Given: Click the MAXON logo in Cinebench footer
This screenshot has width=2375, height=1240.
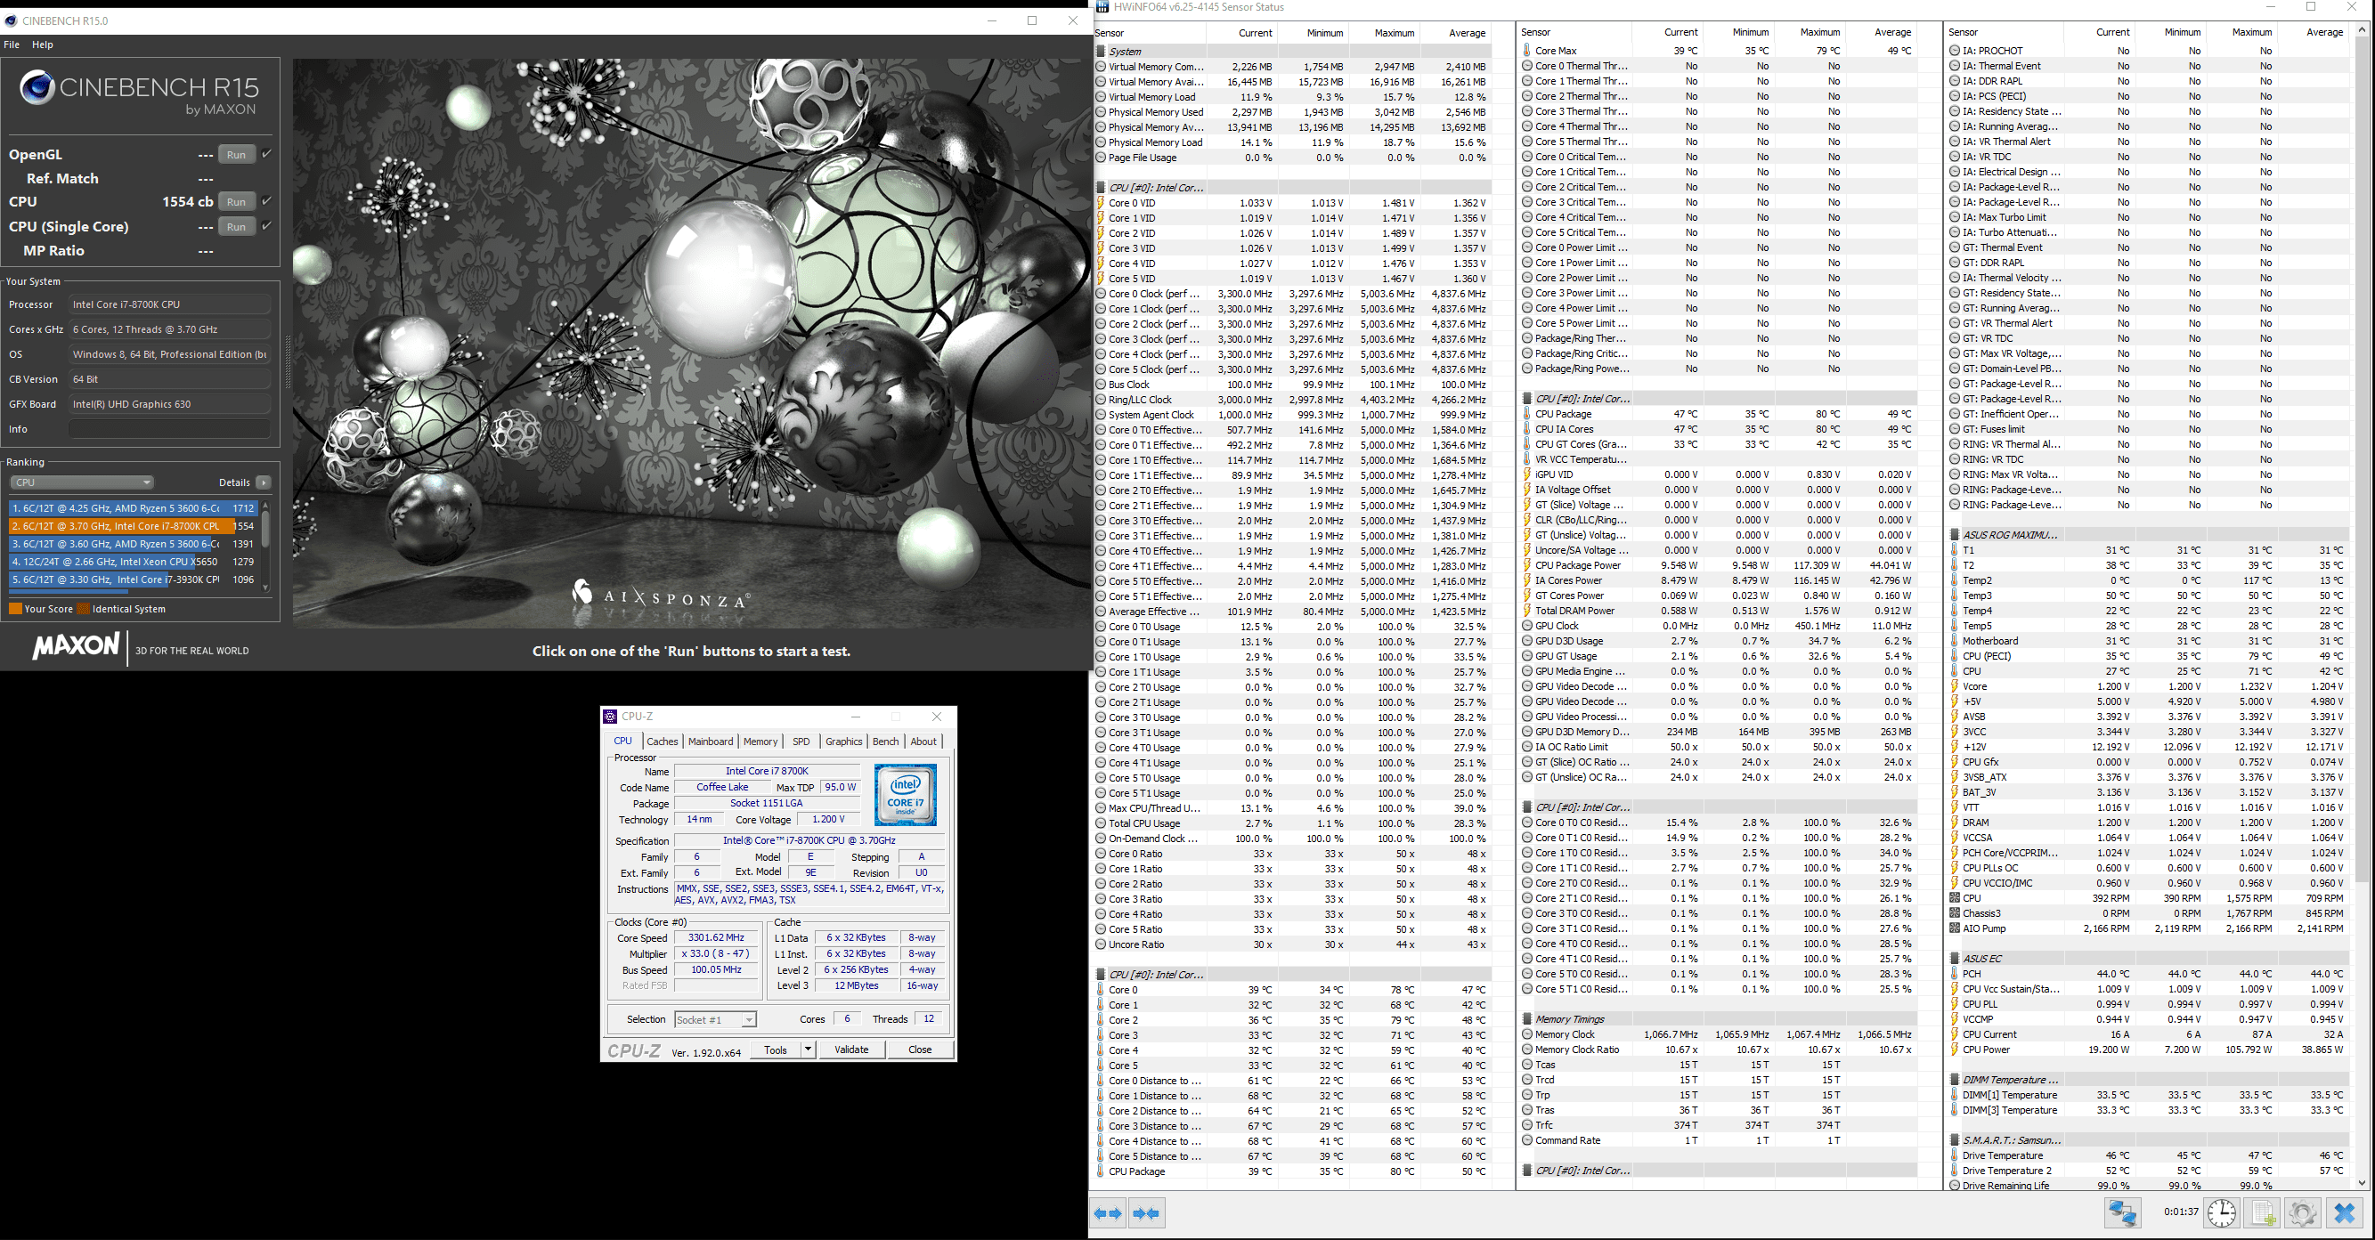Looking at the screenshot, I should coord(76,646).
